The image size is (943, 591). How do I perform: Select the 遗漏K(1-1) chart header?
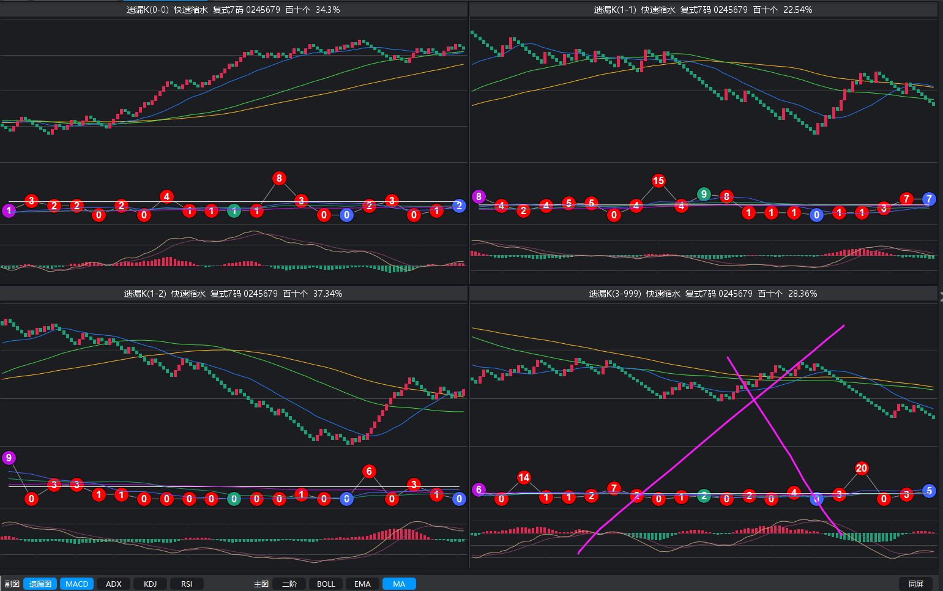coord(703,10)
